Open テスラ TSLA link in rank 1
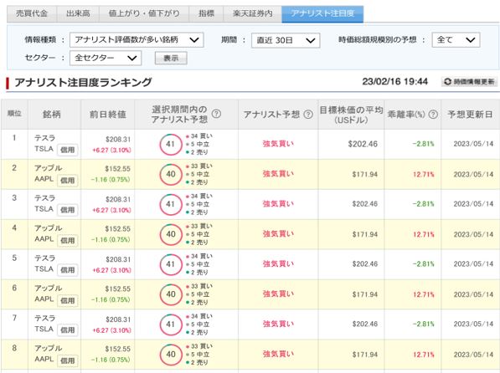500x373 pixels. point(44,143)
